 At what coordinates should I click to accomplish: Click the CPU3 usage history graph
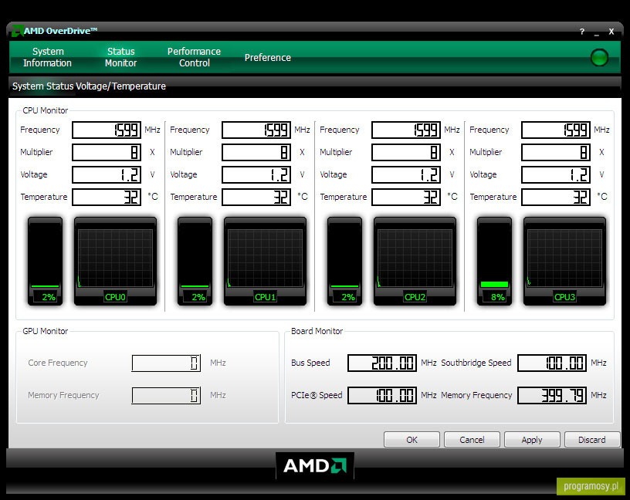565,261
